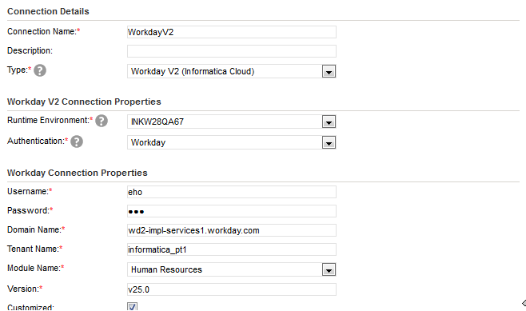Expand the Type dropdown arrow
The image size is (526, 311).
pyautogui.click(x=329, y=71)
